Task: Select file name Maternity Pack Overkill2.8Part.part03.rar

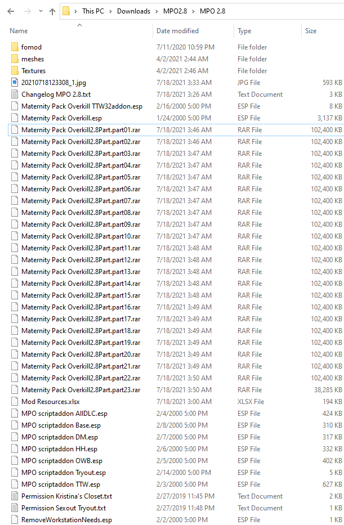Action: tap(81, 154)
